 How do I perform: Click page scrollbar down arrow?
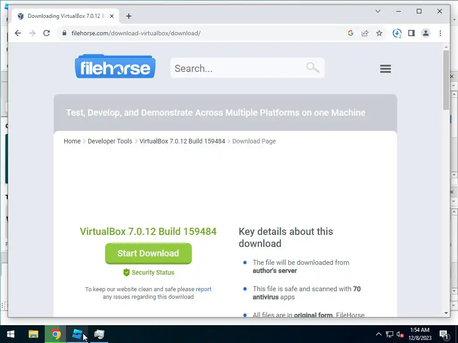446,313
